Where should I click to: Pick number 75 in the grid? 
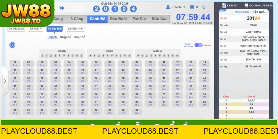coord(15,104)
